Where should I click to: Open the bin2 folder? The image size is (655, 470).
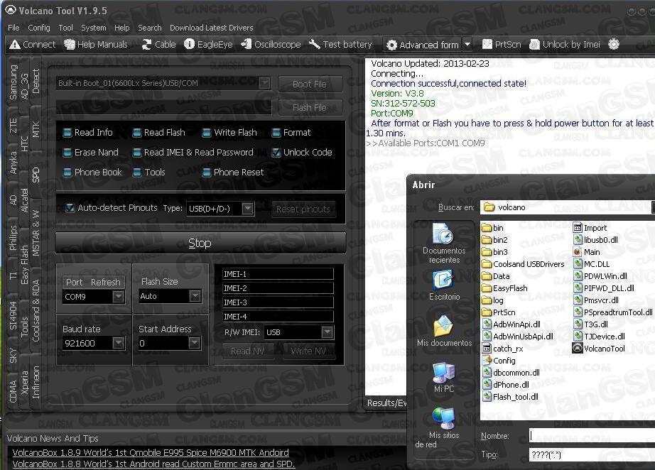[494, 239]
